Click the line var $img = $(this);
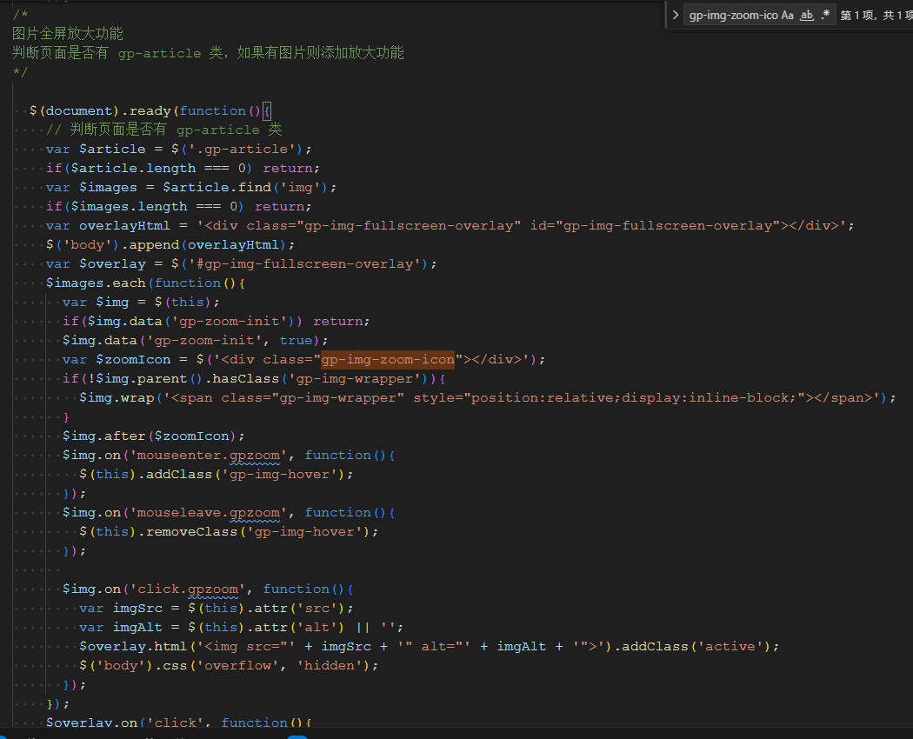The width and height of the screenshot is (913, 739). [x=141, y=303]
